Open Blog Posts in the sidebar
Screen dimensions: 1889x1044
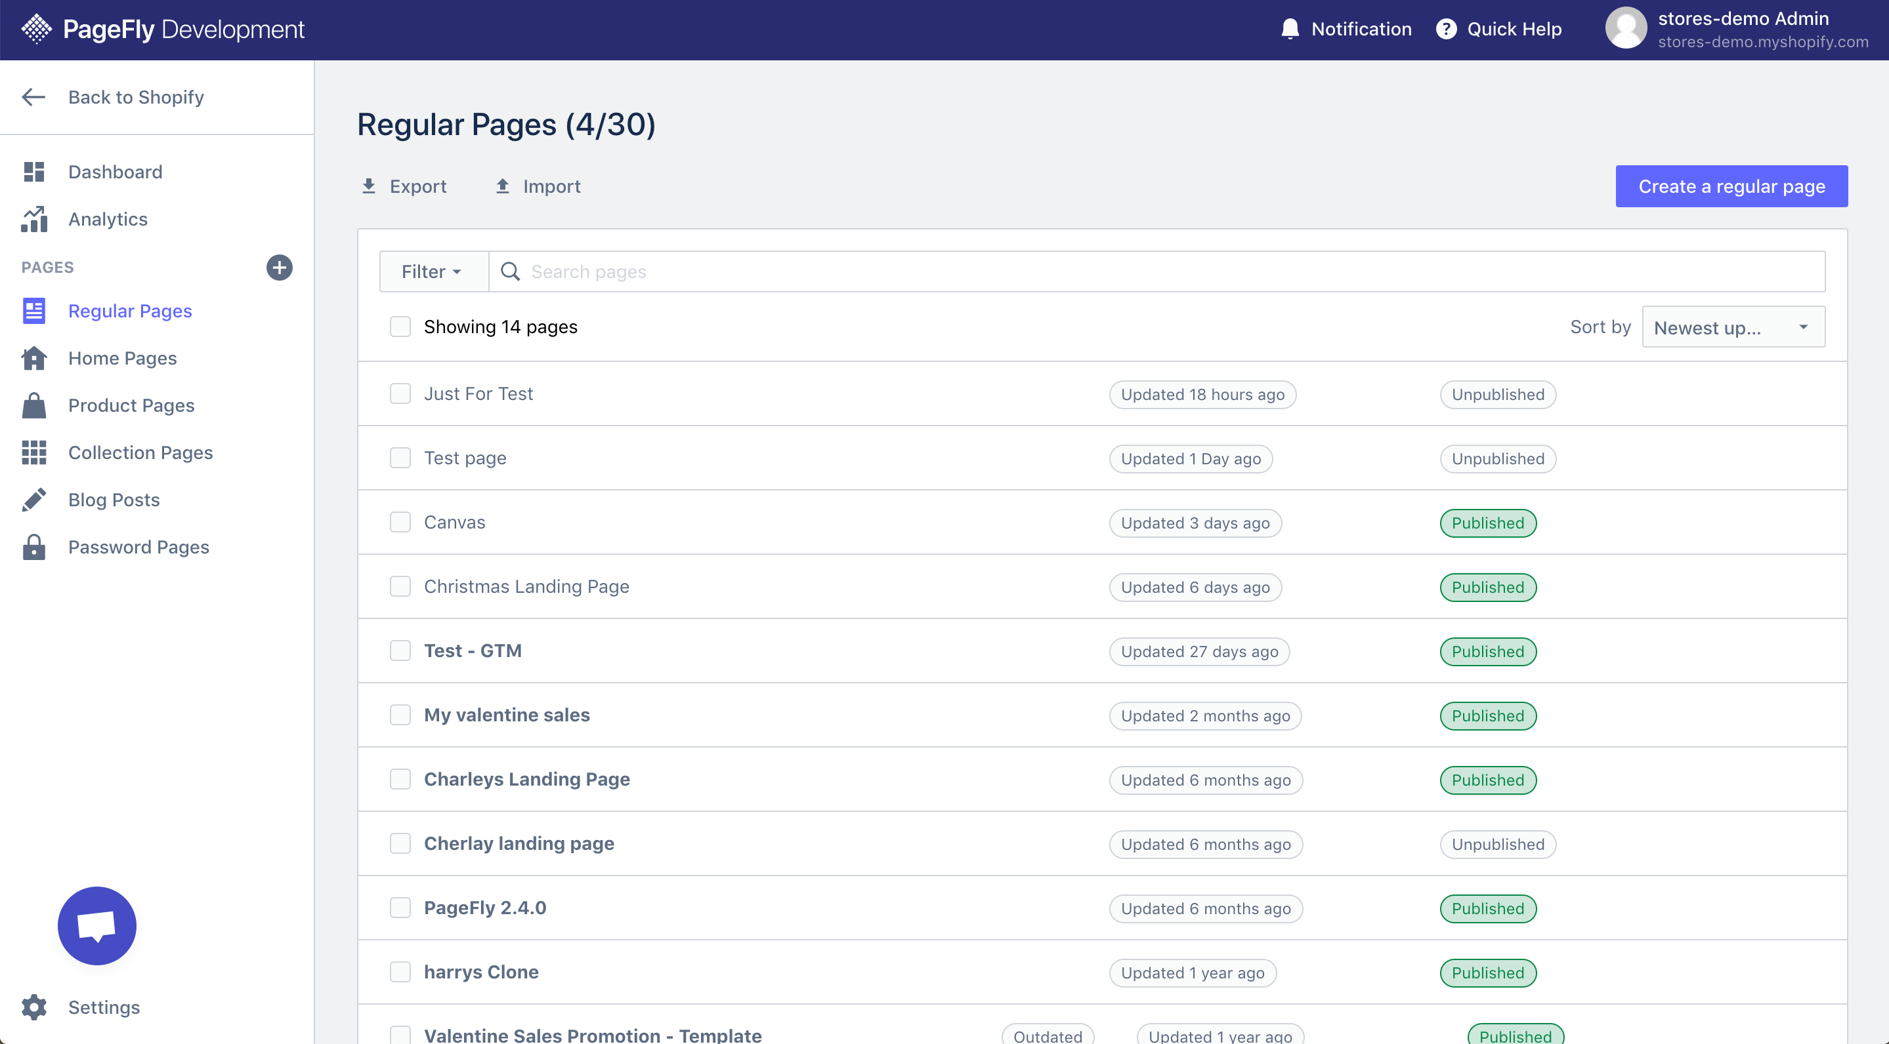point(114,500)
